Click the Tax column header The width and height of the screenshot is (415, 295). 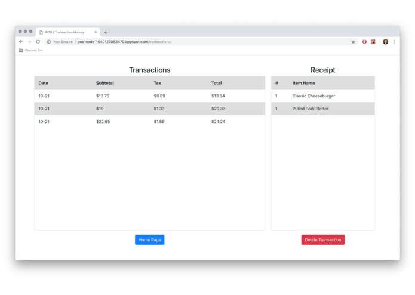157,83
